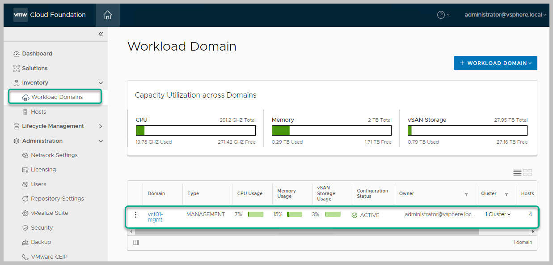Open the administrator@vsphere.local user menu
The height and width of the screenshot is (265, 553).
[x=505, y=15]
